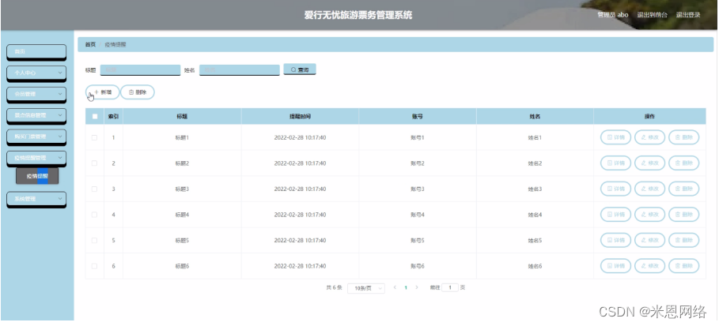The height and width of the screenshot is (326, 719).
Task: Open 首页 in the sidebar
Action: click(x=36, y=52)
